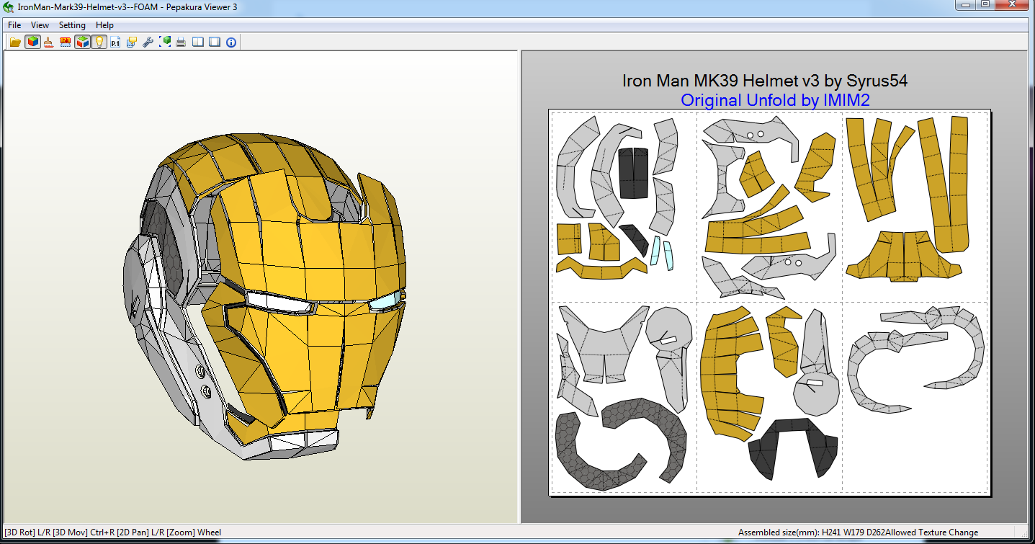Select the black rectangular pattern piece
The image size is (1035, 544).
pos(635,172)
